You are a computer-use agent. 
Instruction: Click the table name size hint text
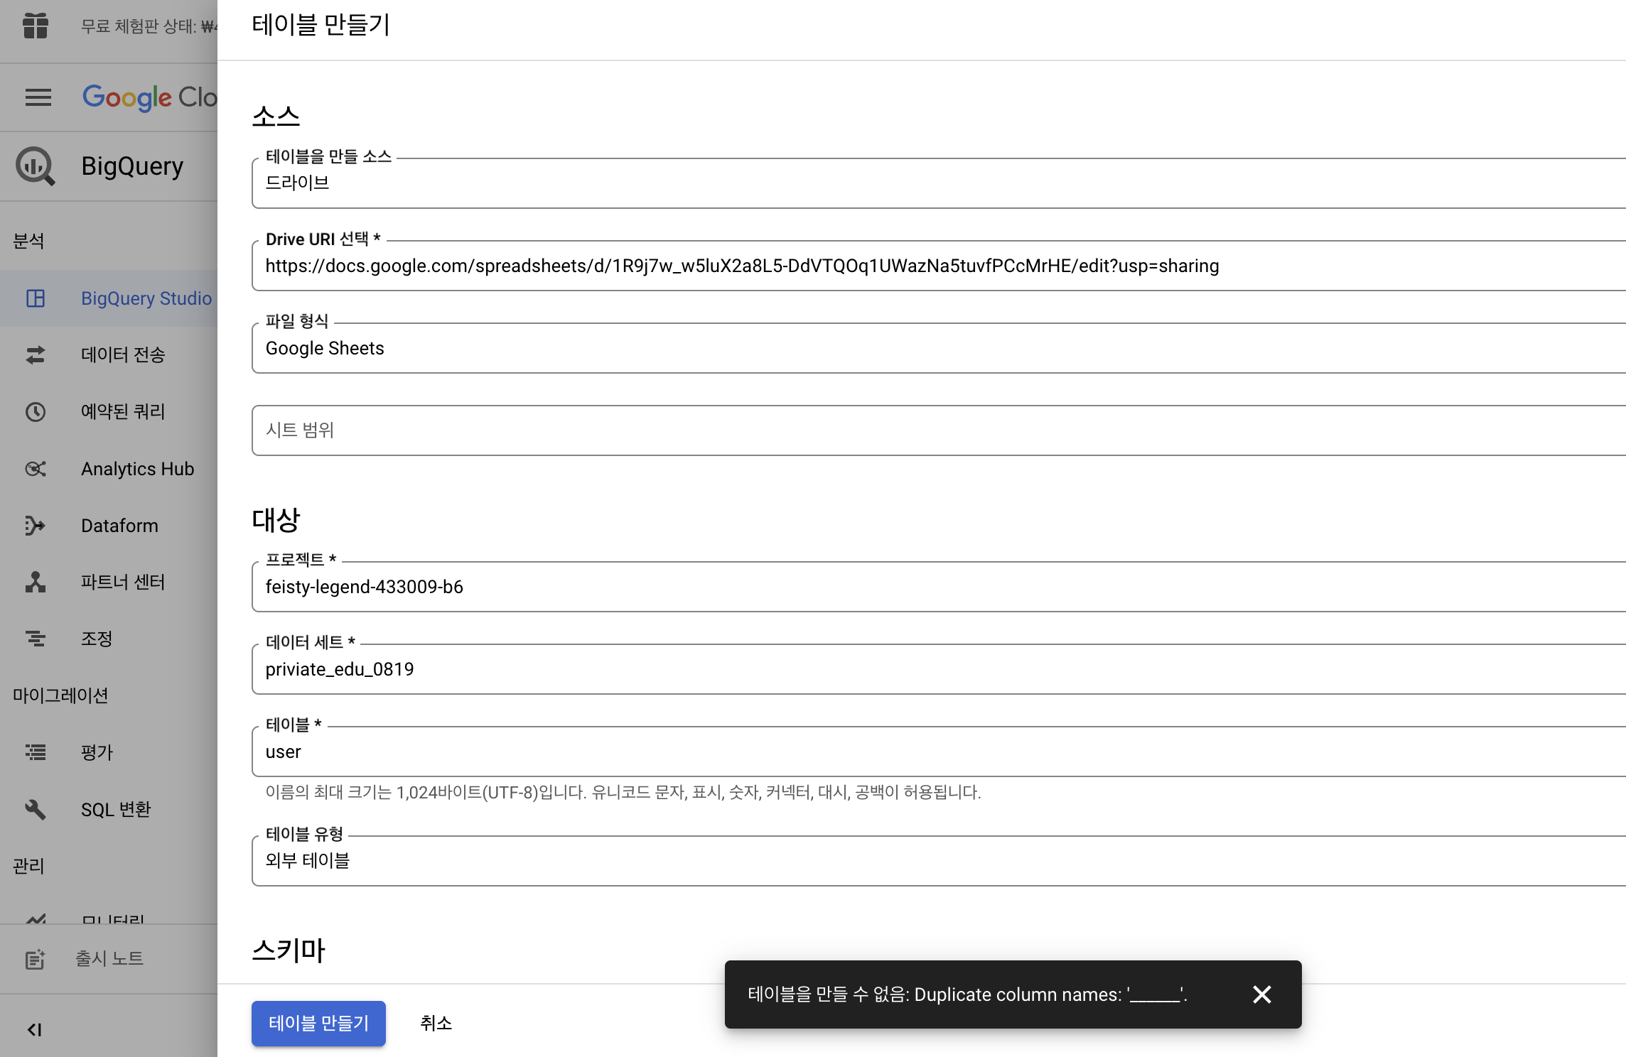[623, 792]
